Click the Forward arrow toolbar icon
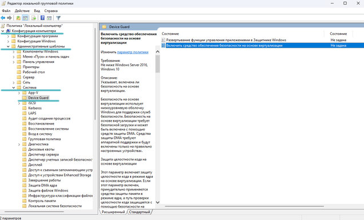 pyautogui.click(x=9, y=18)
